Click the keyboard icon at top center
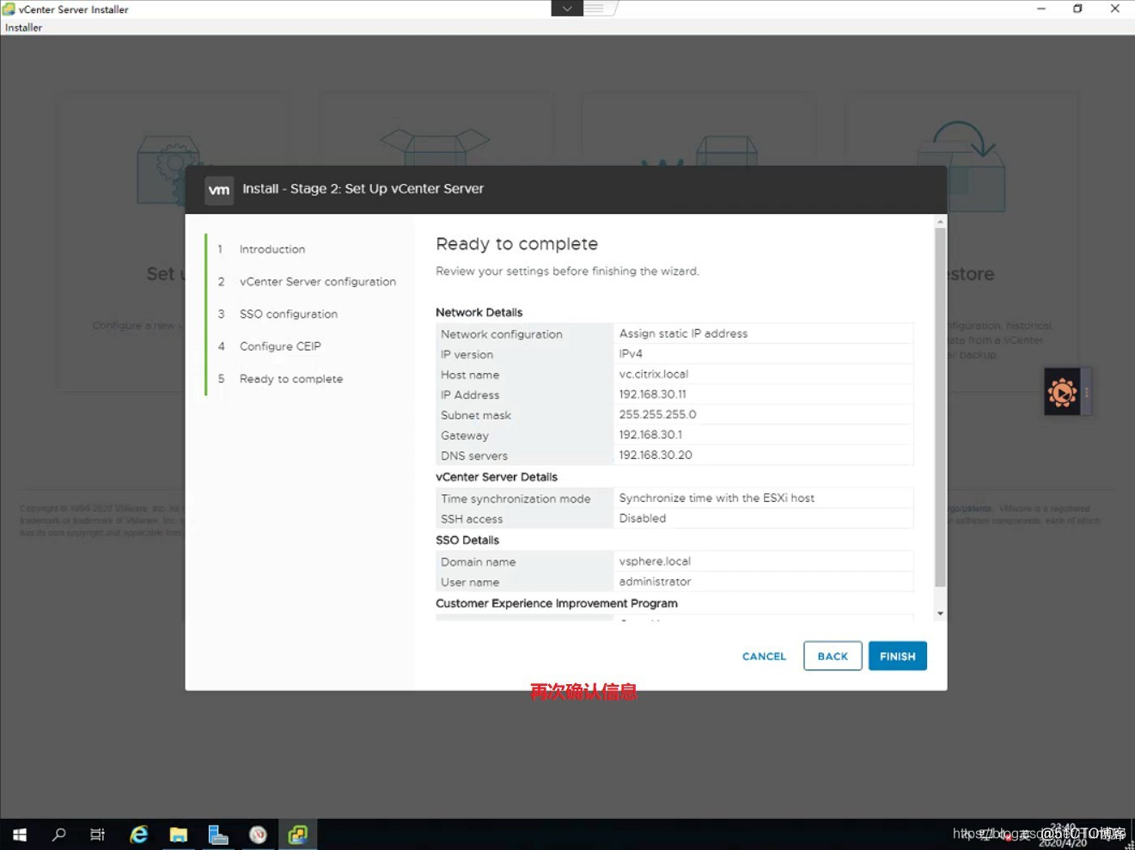Screen dimensions: 1135x850 point(595,9)
